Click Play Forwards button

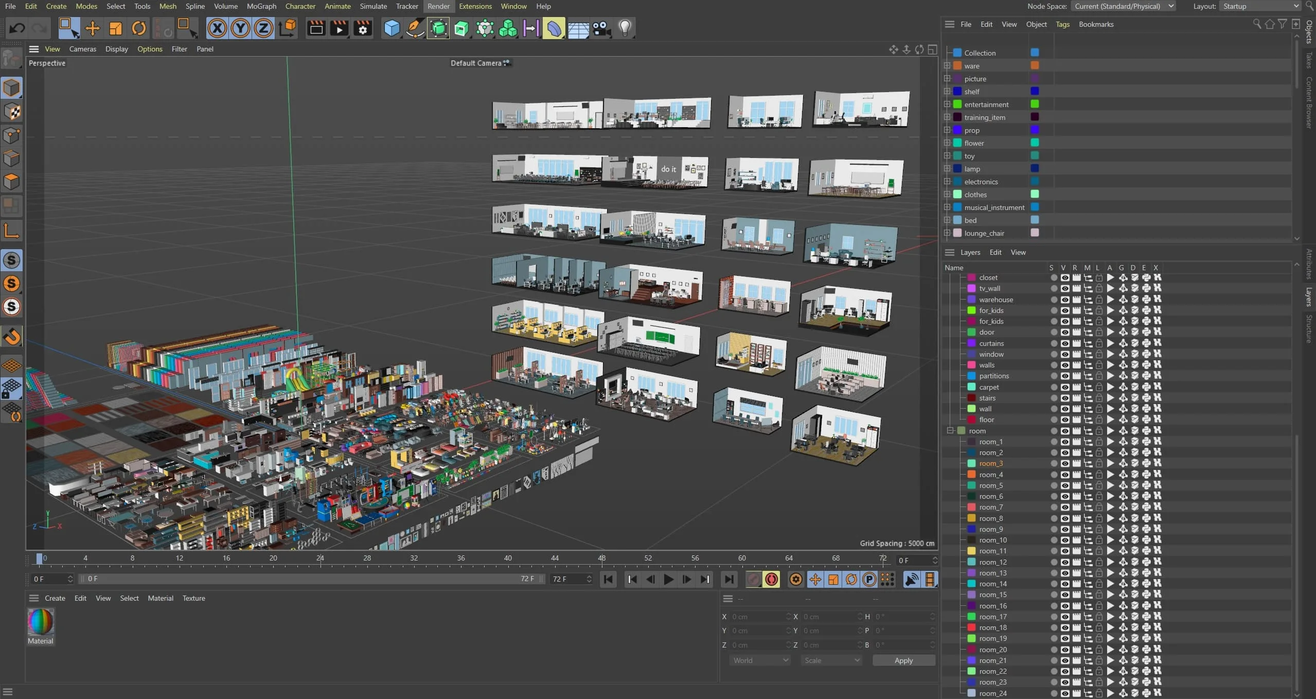click(668, 580)
